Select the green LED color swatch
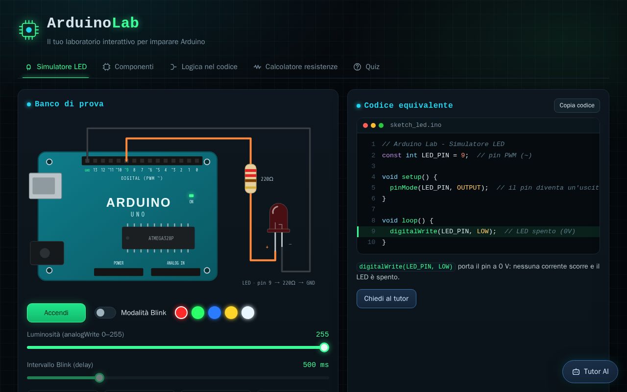Screen dimensions: 627x392 coord(198,313)
